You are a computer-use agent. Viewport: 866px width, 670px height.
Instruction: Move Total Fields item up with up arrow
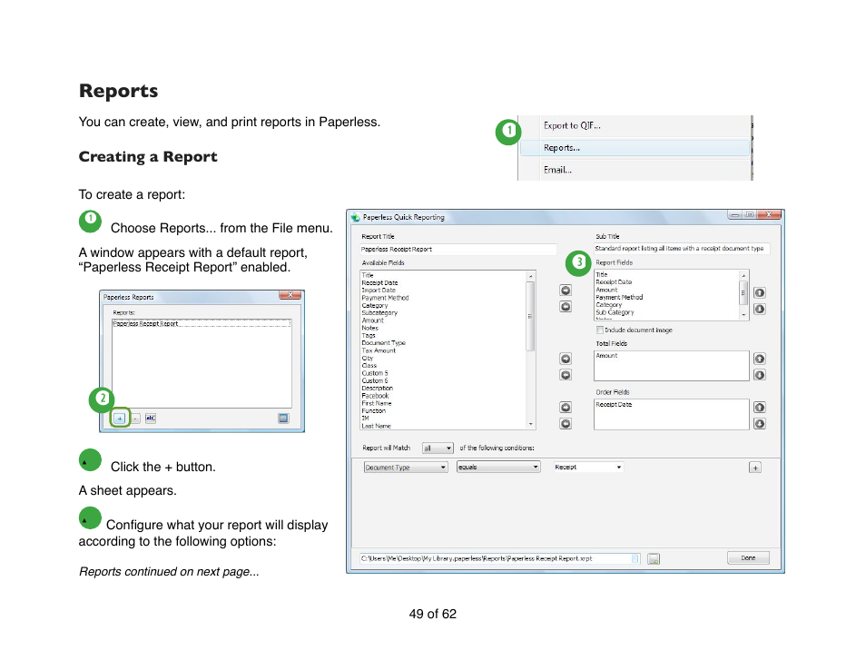click(760, 359)
